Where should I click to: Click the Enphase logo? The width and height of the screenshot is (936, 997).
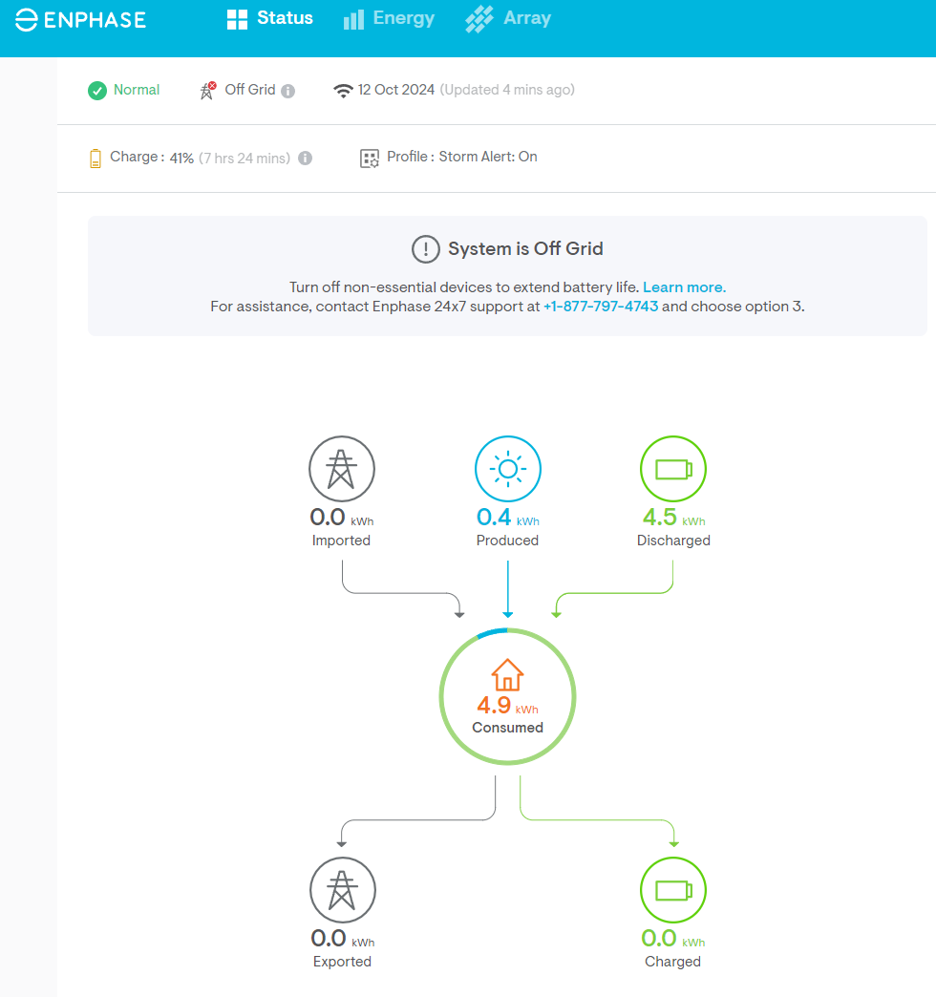click(81, 19)
